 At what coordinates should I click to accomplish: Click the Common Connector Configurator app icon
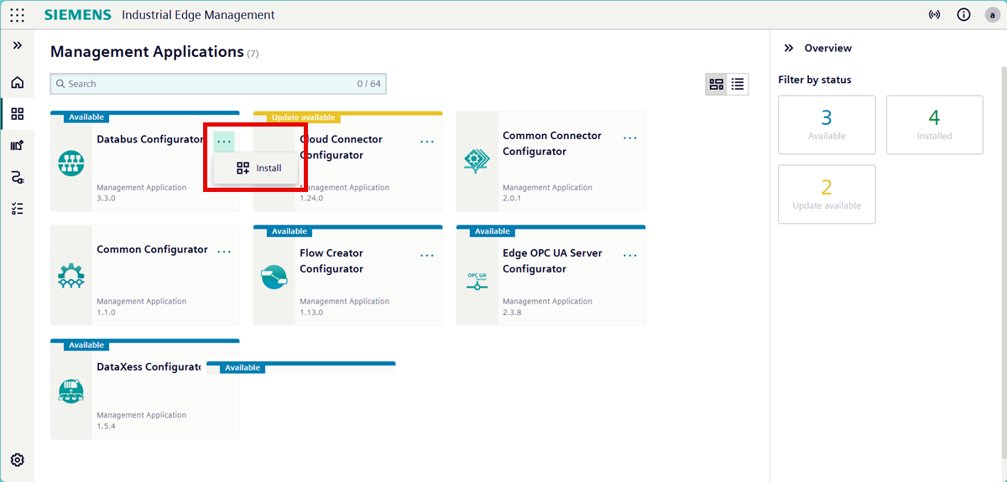477,161
